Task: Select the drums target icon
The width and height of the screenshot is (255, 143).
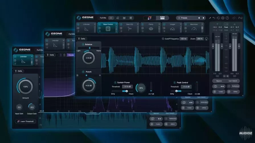Action: tap(124, 18)
